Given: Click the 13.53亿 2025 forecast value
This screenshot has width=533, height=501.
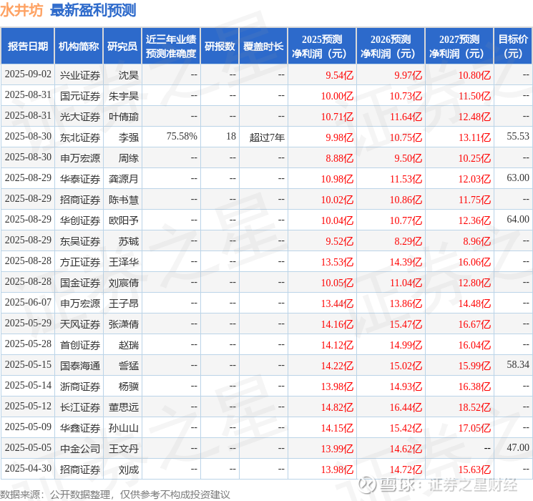Looking at the screenshot, I should tap(337, 262).
